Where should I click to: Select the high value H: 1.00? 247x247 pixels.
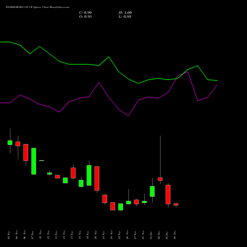click(x=125, y=13)
